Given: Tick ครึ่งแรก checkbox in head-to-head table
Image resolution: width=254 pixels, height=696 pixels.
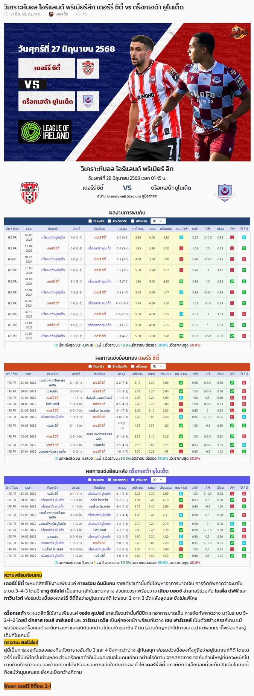Looking at the screenshot, I should (133, 221).
